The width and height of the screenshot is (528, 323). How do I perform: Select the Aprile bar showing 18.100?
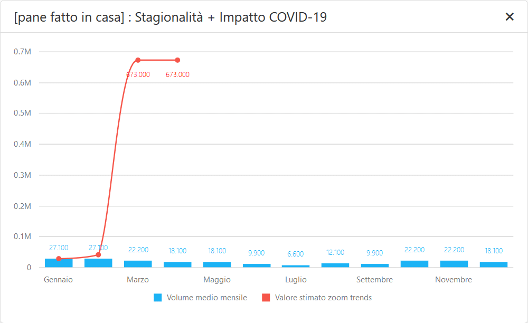[177, 262]
